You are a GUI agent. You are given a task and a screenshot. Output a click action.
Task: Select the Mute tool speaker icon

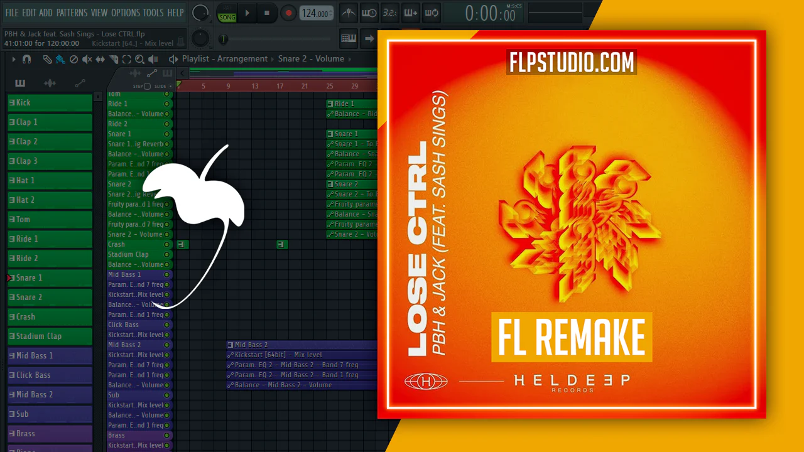87,59
